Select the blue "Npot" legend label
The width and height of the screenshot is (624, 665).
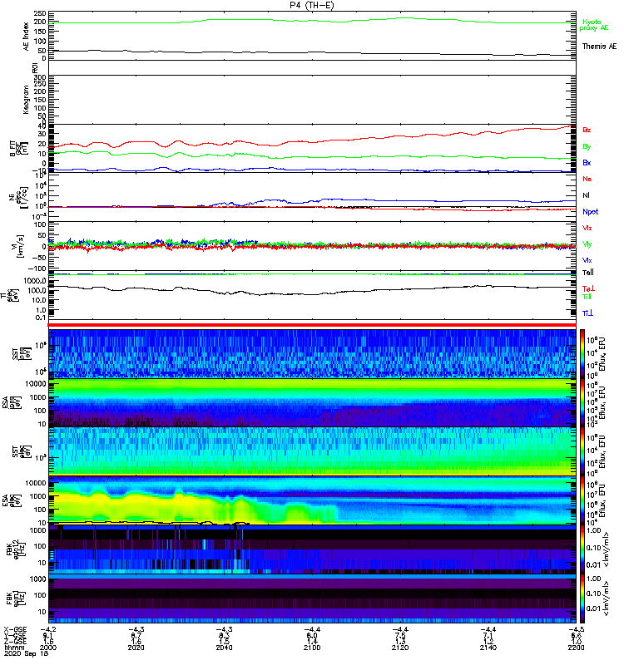pyautogui.click(x=590, y=212)
